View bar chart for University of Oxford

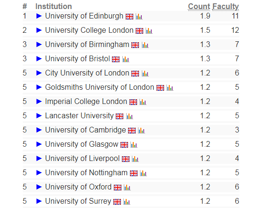127,188
